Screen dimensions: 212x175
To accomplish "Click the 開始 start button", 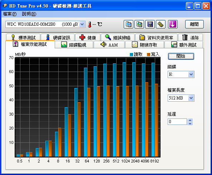I will 181,56.
